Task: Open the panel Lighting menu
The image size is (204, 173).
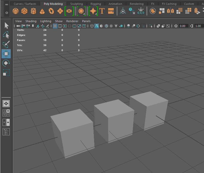Action: [x=46, y=21]
